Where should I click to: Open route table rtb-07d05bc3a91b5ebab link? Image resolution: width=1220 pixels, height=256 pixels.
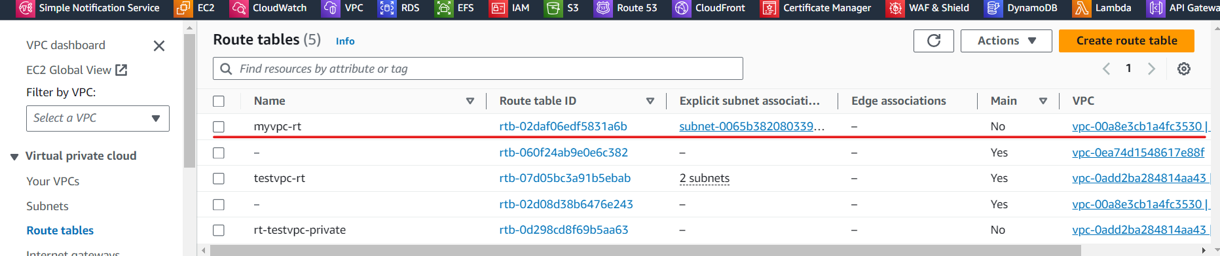[565, 178]
